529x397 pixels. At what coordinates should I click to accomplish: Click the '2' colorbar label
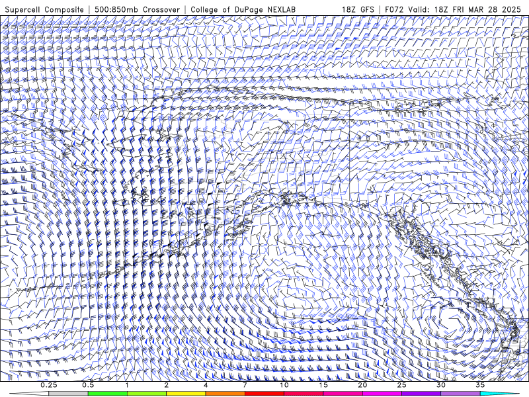point(167,385)
